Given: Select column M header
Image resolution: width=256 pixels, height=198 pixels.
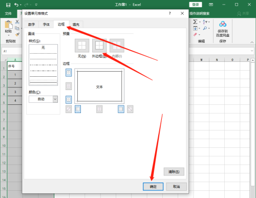Looking at the screenshot, I should pyautogui.click(x=201, y=60).
